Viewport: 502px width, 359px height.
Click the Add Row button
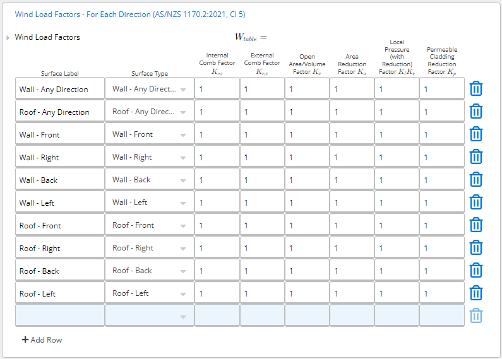click(x=42, y=340)
